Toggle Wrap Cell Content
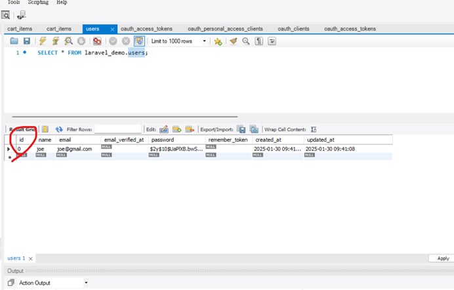Viewport: 454px width, 290px height. 314,129
